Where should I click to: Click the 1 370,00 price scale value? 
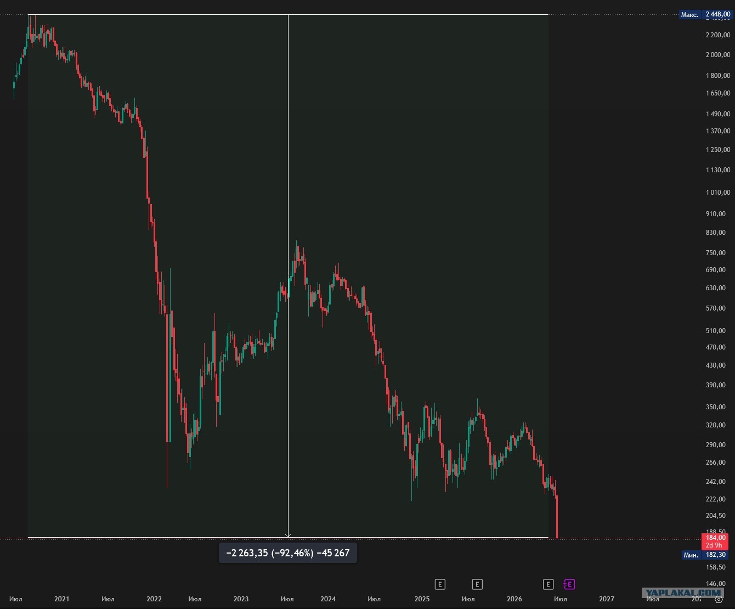(718, 131)
